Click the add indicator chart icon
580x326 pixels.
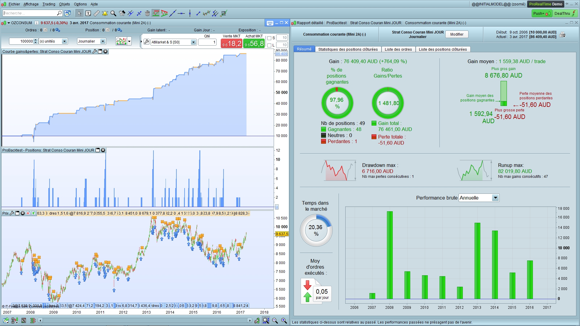pos(121,41)
